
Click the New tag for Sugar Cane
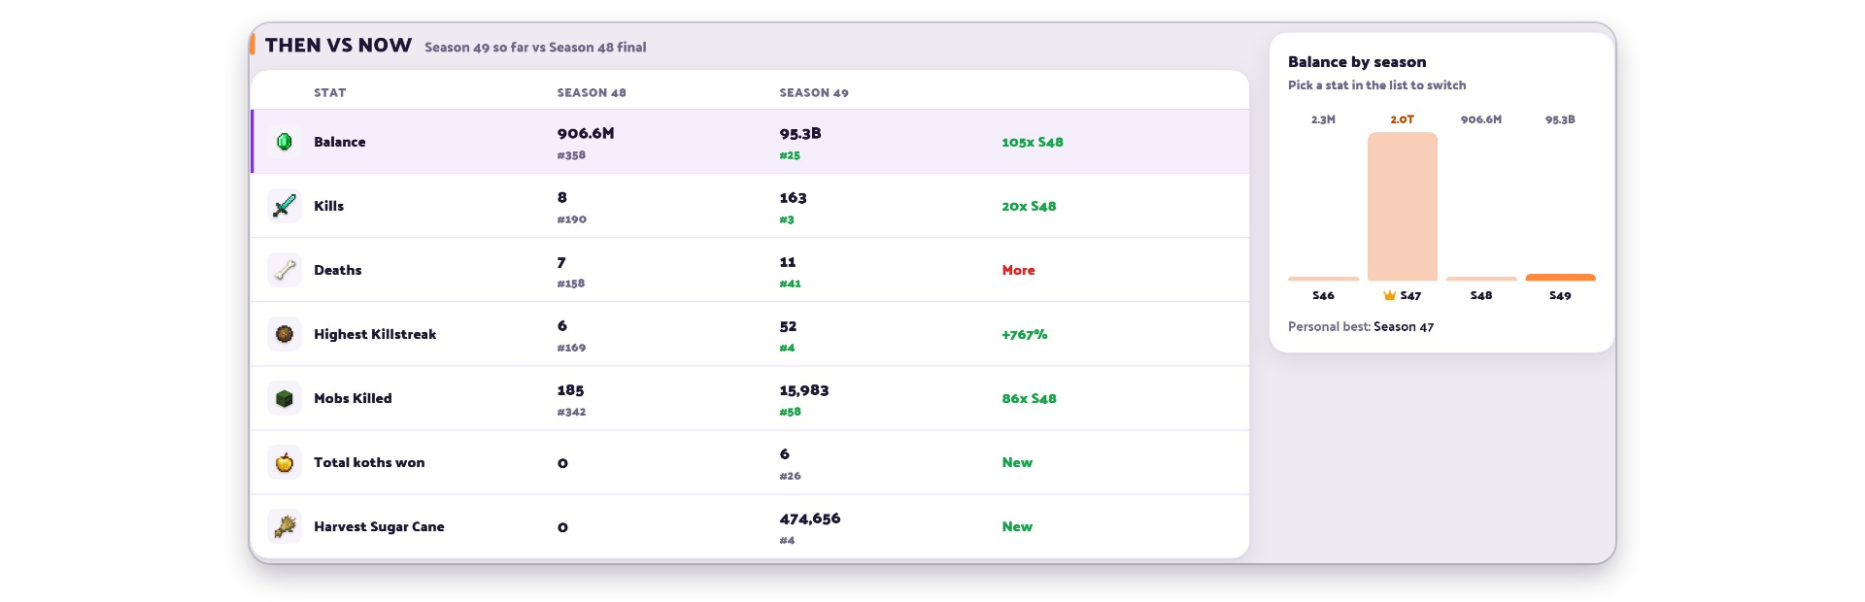(1018, 526)
